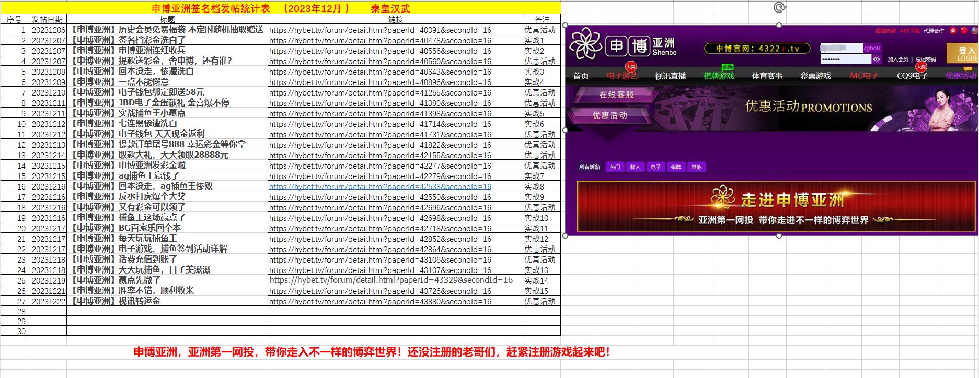Screen dimensions: 979x378
Task: Select the title cell 签名档彩金洗白了
Action: pos(167,40)
